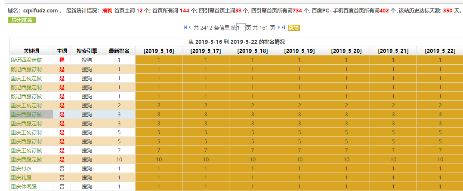
Task: Select the highlighted 重庆西服订做 keyword
Action: click(26, 114)
